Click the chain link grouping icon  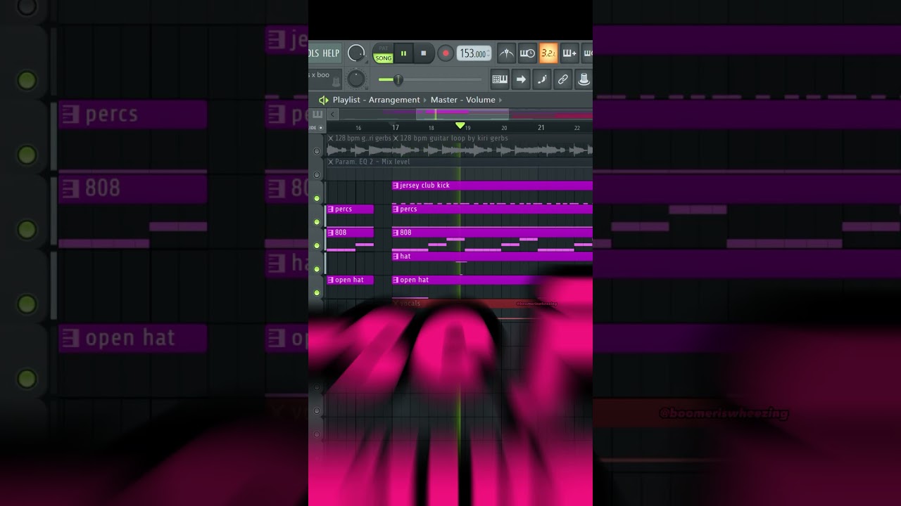click(x=563, y=79)
